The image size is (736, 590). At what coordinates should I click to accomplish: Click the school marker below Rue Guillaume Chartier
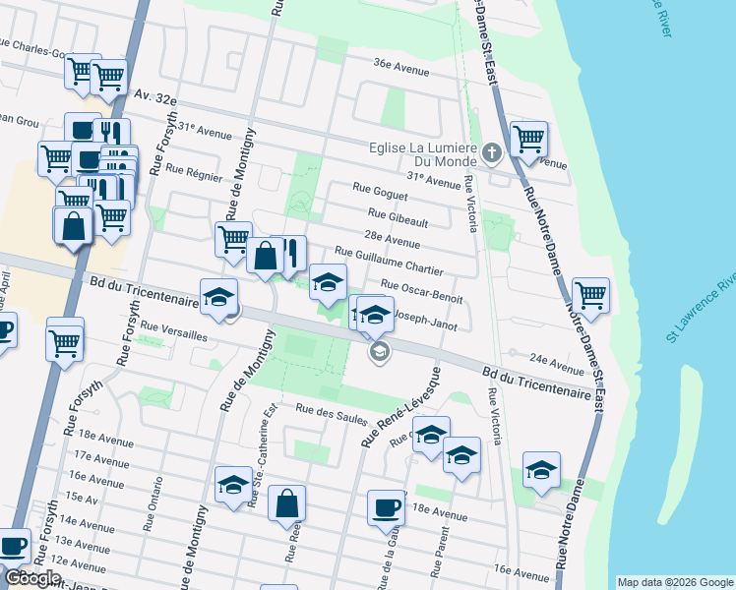[328, 283]
